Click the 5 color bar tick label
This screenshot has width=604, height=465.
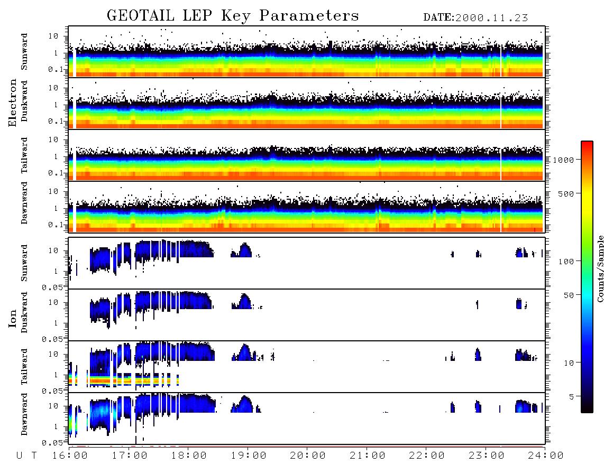click(571, 396)
